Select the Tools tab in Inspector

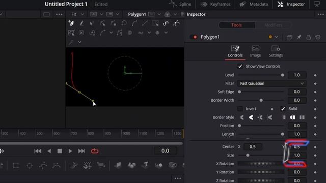pyautogui.click(x=236, y=25)
